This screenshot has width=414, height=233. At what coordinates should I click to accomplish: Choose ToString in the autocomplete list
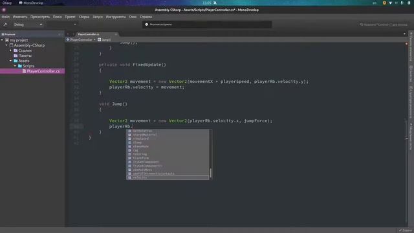tap(168, 154)
